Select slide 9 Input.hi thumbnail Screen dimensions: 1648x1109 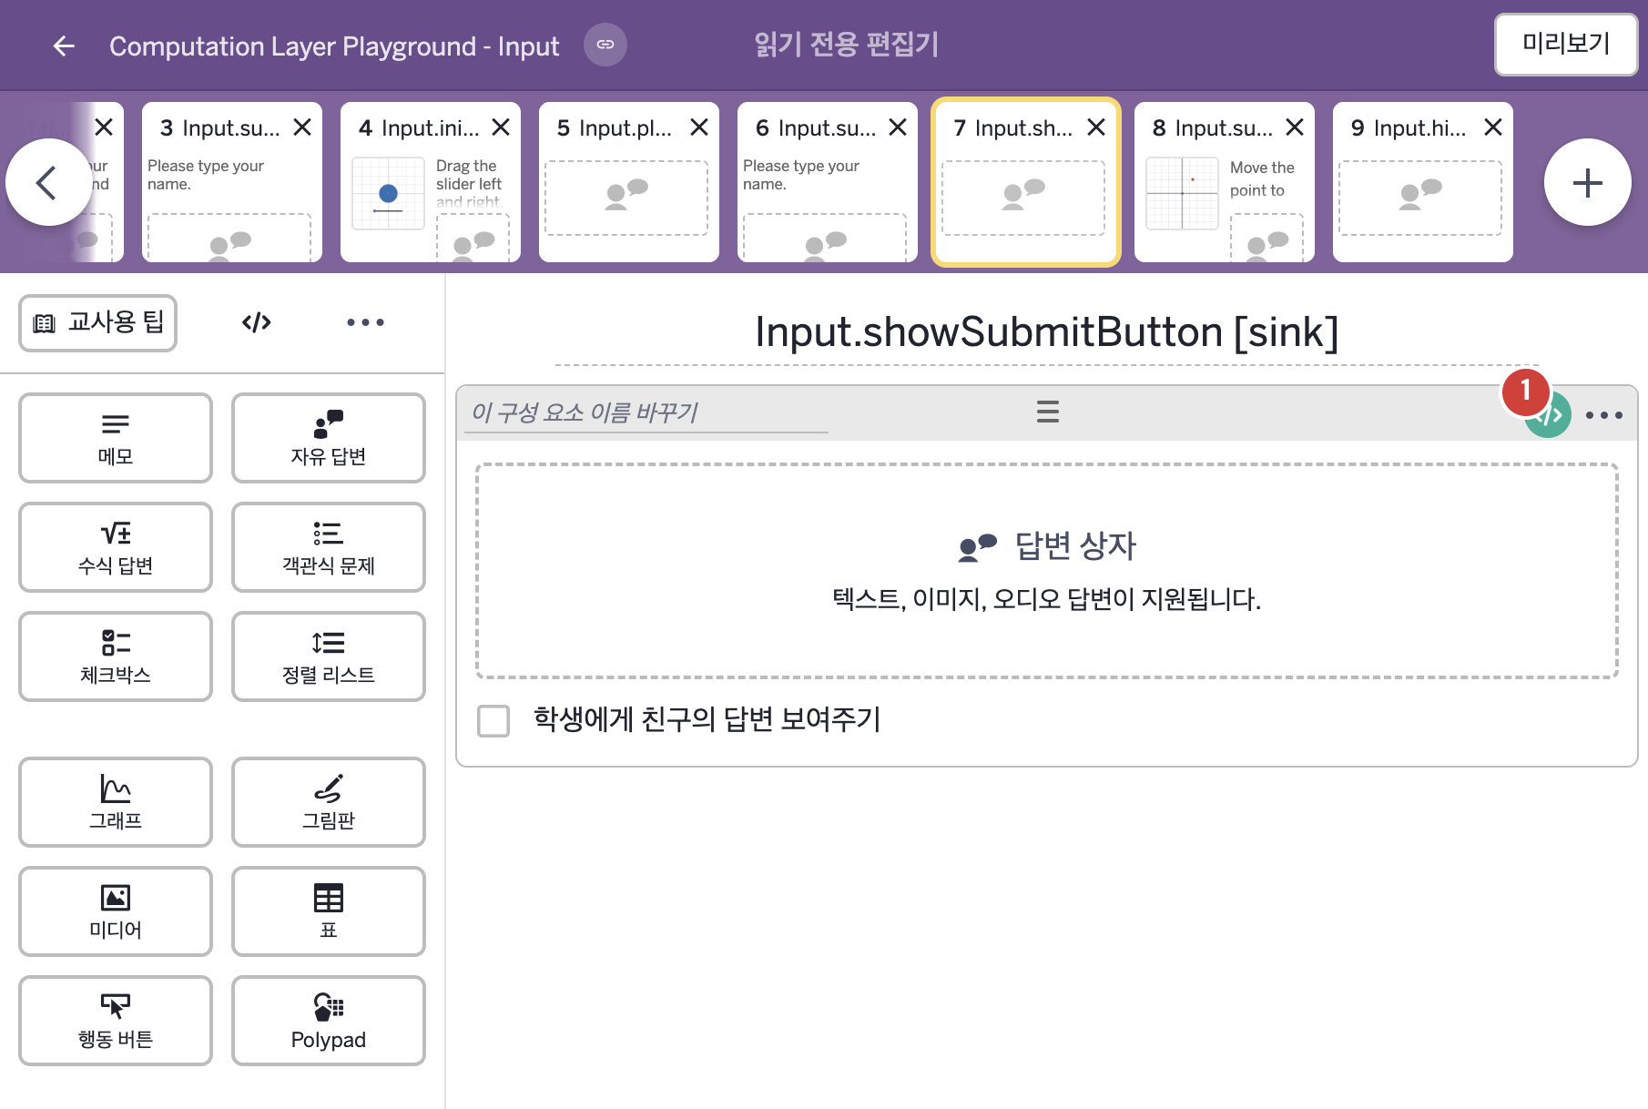pos(1423,182)
